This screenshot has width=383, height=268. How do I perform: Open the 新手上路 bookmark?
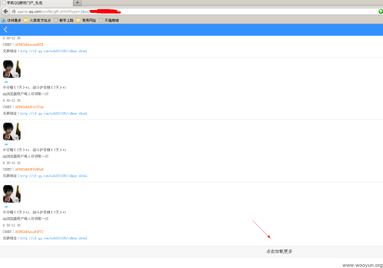coord(63,21)
